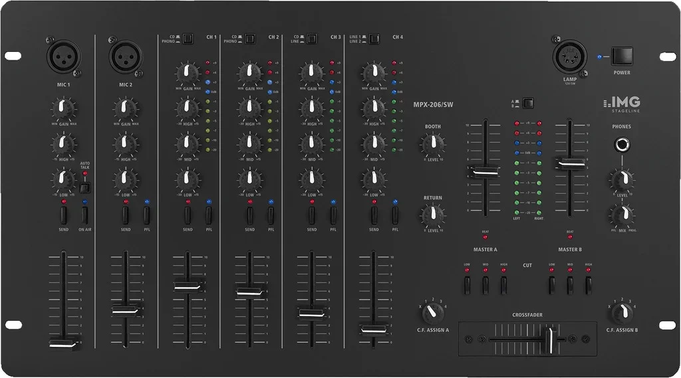Viewport: 681px width, 378px height.
Task: Click the IMG Stageline logo
Action: (622, 102)
